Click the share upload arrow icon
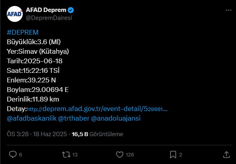Image resolution: width=236 pixels, height=164 pixels. coord(226,154)
